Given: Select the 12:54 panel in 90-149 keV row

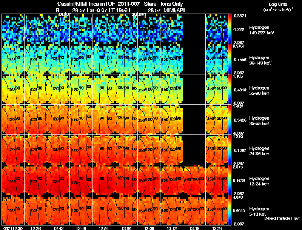Looking at the screenshot, I should (x=104, y=59).
